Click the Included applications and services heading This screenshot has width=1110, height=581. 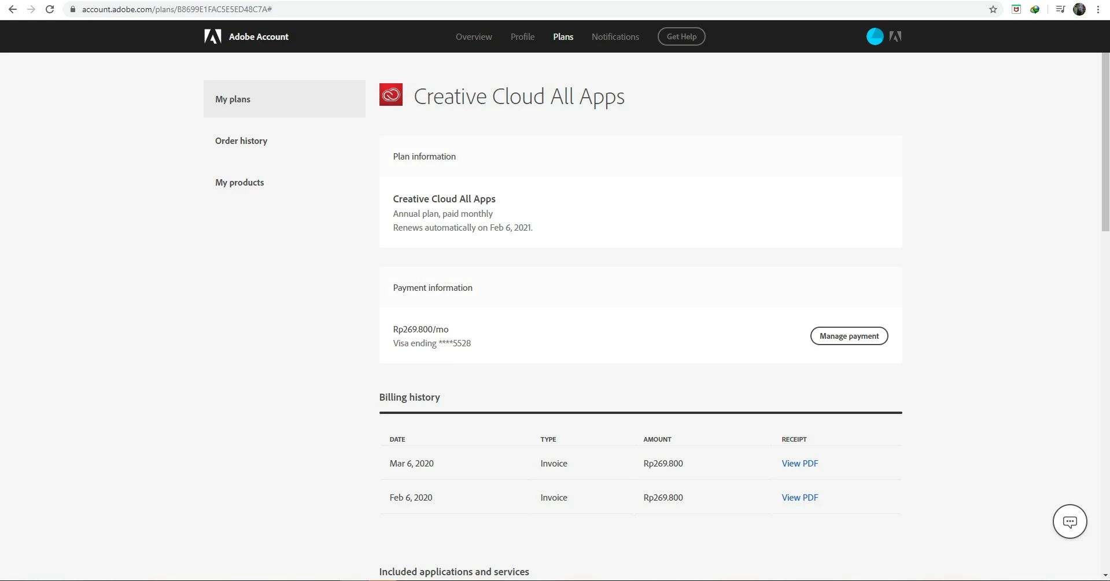[454, 572]
